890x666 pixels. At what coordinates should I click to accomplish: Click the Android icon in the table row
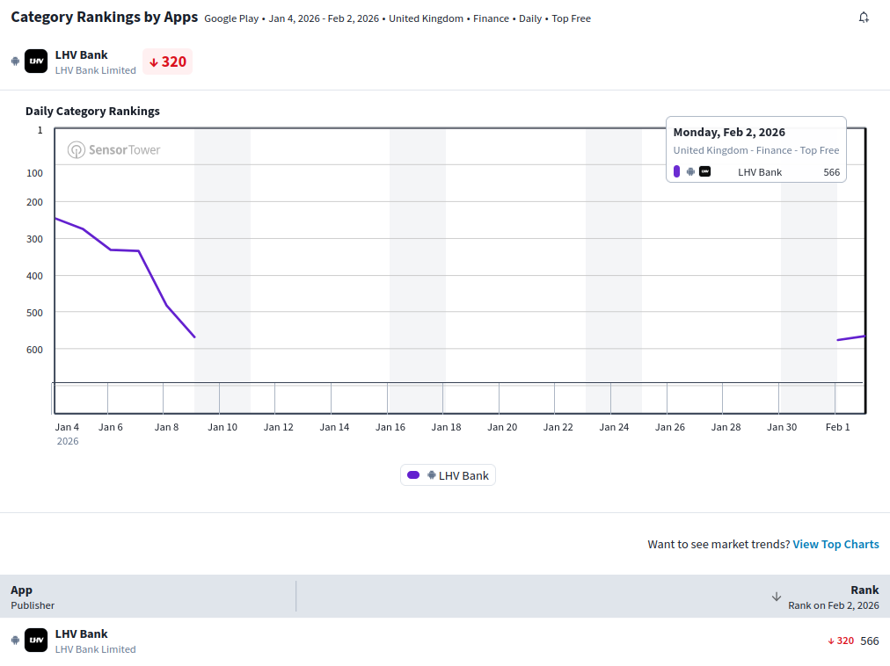[15, 641]
